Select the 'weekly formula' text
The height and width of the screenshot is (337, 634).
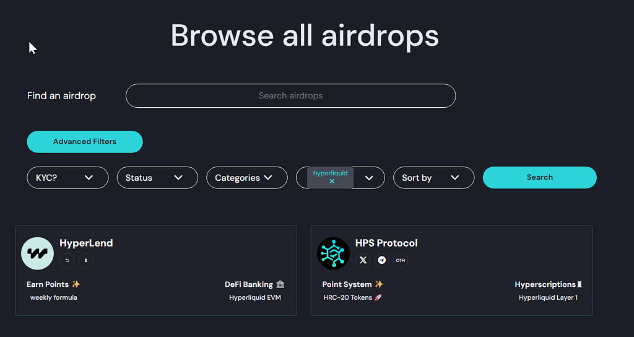(x=54, y=297)
